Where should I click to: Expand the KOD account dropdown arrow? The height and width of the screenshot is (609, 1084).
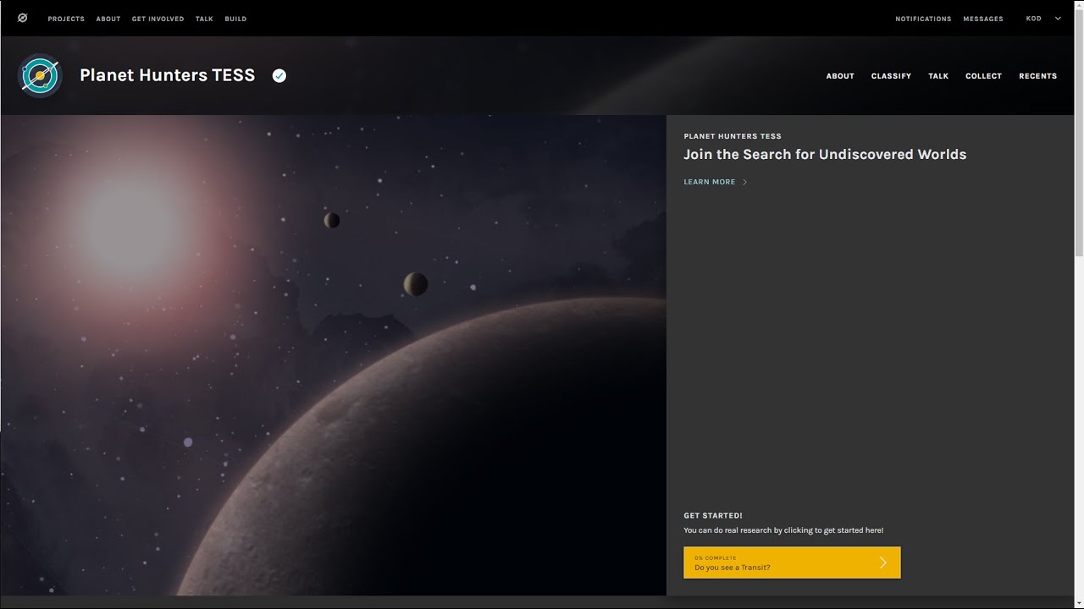point(1058,19)
